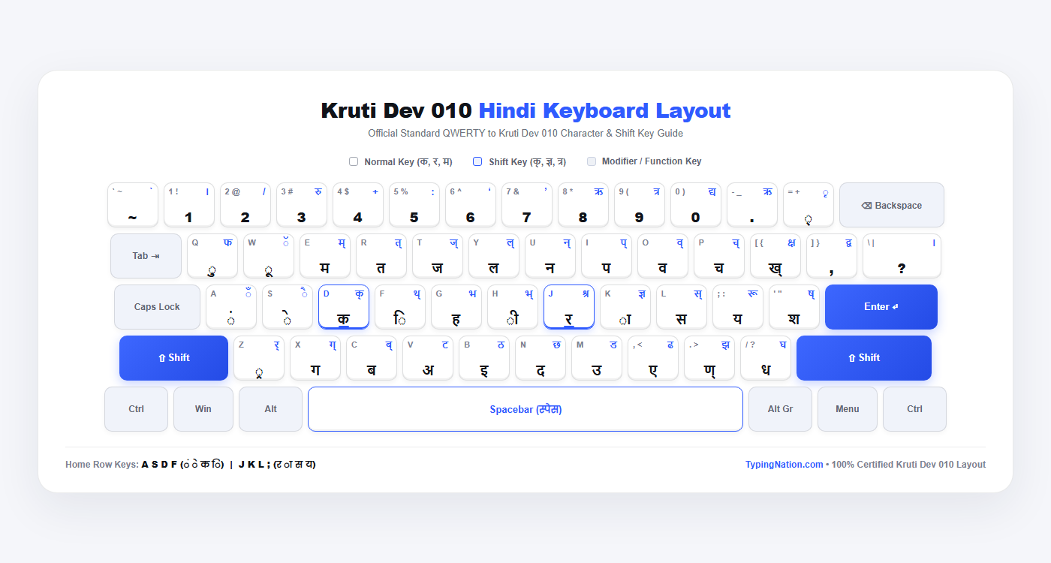Click the Alt key
Image resolution: width=1051 pixels, height=563 pixels.
[270, 409]
